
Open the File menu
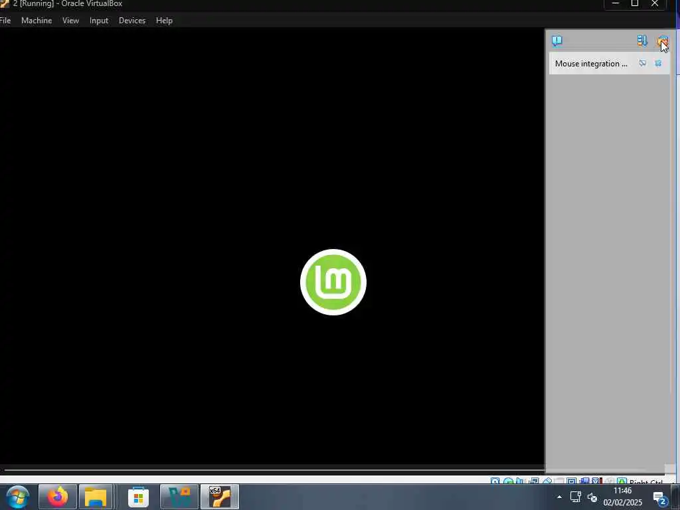pyautogui.click(x=5, y=21)
